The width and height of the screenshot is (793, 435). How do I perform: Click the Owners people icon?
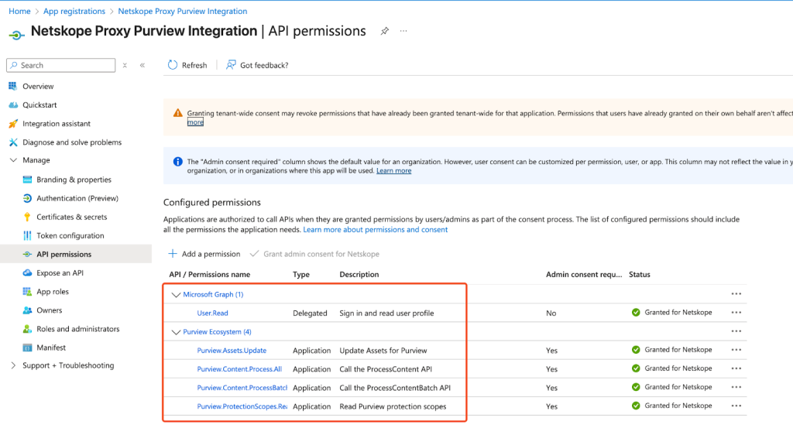pyautogui.click(x=27, y=310)
